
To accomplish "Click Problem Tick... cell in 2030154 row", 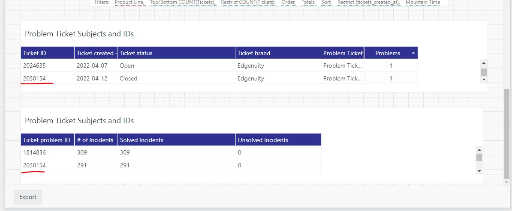I will 343,78.
